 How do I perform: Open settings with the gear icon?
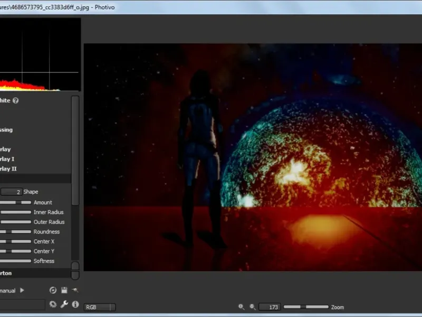click(53, 304)
